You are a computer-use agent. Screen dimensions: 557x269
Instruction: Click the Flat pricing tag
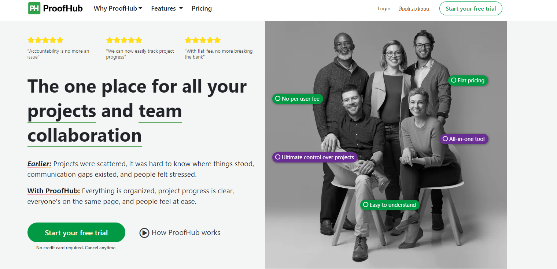(x=468, y=80)
